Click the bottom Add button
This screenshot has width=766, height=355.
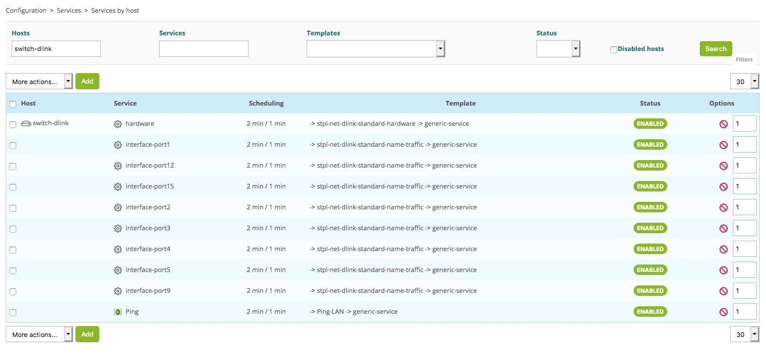pyautogui.click(x=87, y=335)
